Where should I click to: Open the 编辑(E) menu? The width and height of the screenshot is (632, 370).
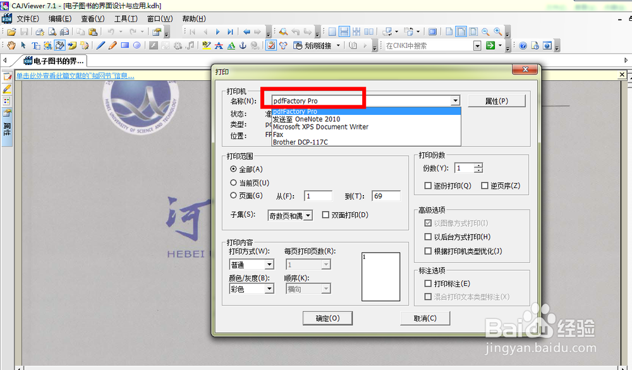(60, 18)
